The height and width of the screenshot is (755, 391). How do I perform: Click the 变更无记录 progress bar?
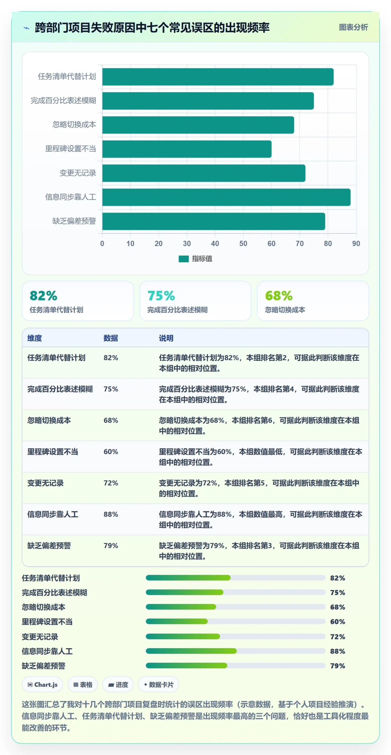235,636
